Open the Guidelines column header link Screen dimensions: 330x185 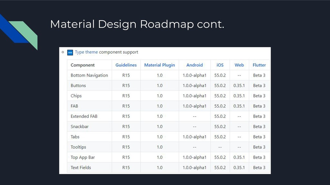[x=126, y=65]
